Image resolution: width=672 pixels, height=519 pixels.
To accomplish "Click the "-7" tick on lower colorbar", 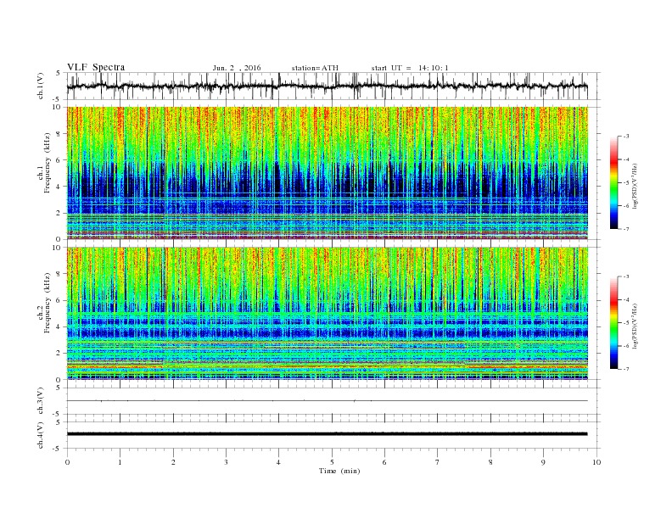I will 626,369.
